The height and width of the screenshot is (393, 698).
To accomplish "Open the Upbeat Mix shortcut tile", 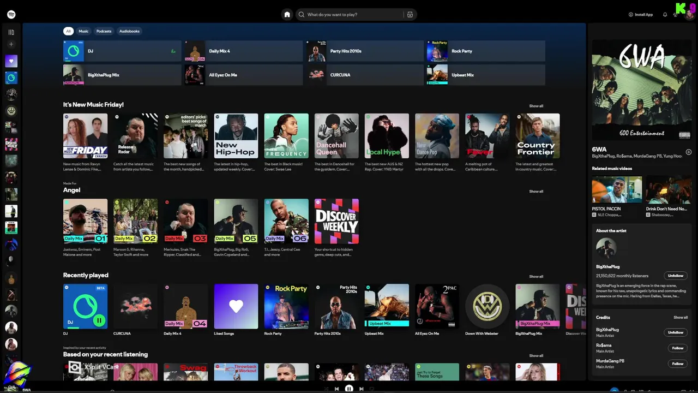I will click(x=485, y=75).
